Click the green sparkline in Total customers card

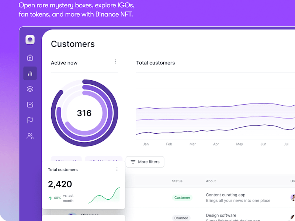click(104, 196)
